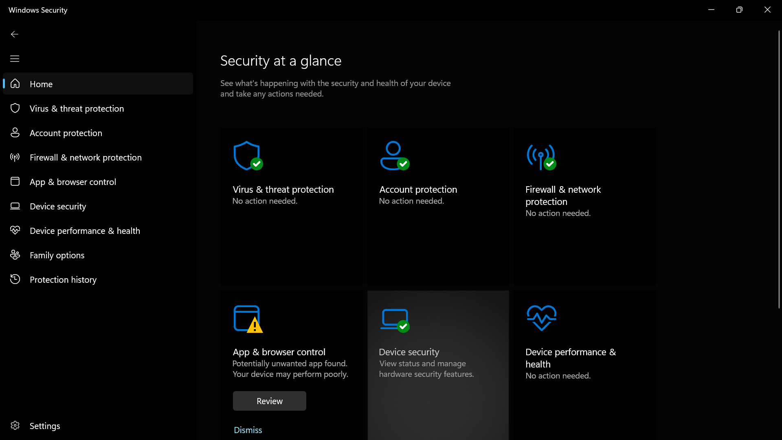Click the Family options icon in sidebar
This screenshot has height=440, width=782.
click(x=15, y=255)
